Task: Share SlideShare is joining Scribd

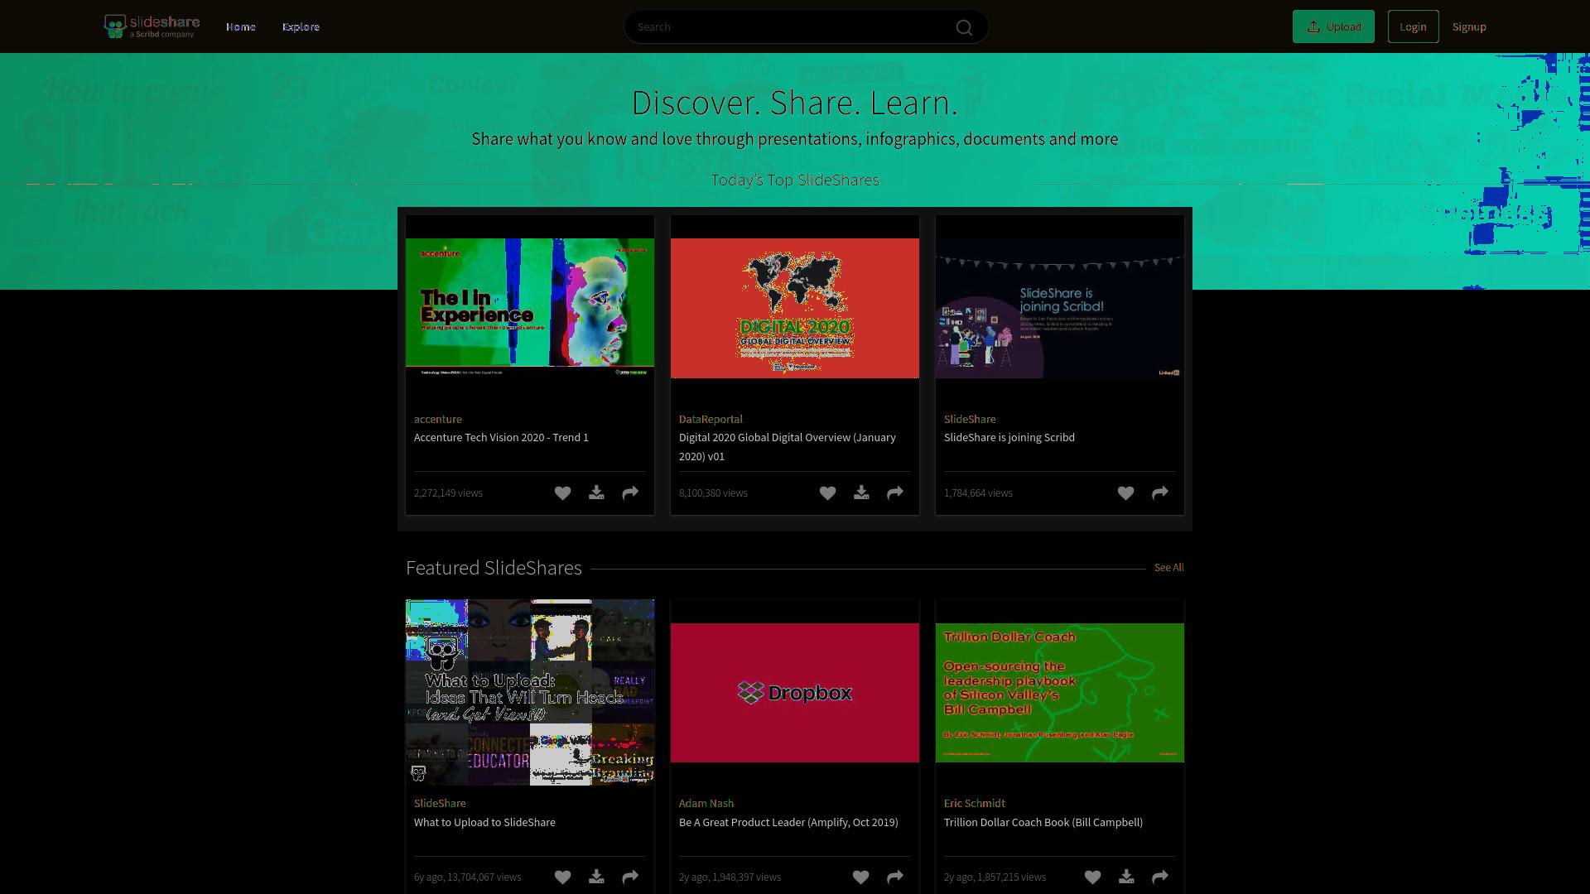Action: click(x=1160, y=493)
